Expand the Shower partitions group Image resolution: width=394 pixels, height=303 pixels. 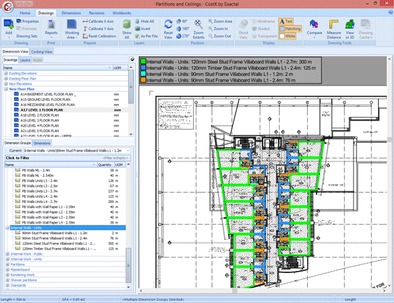pyautogui.click(x=7, y=280)
